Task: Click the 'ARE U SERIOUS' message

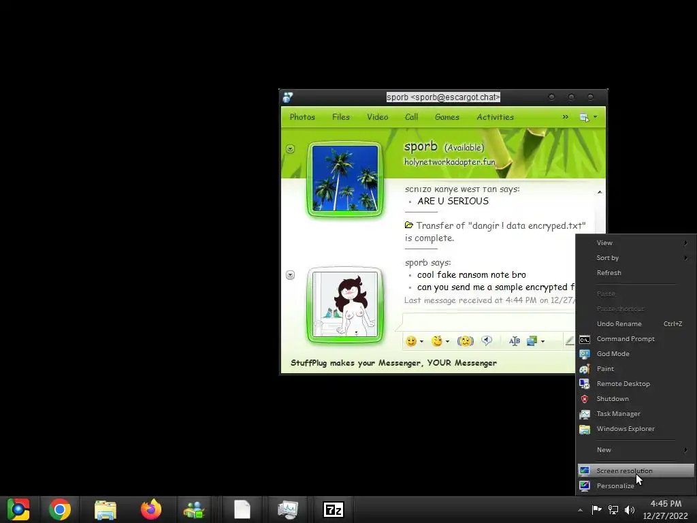Action: [453, 201]
